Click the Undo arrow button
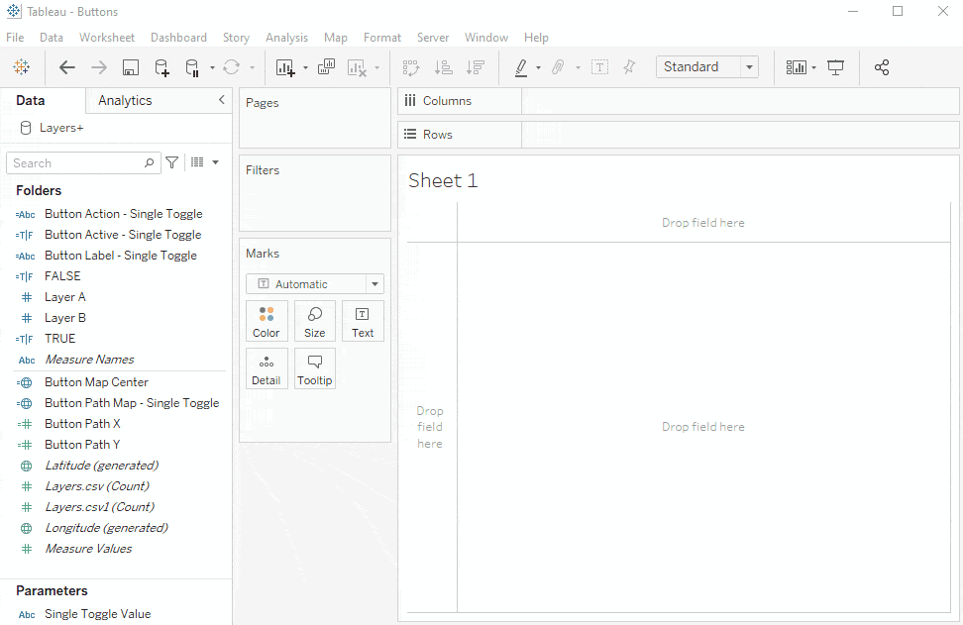Viewport: 963px width, 625px height. 66,67
